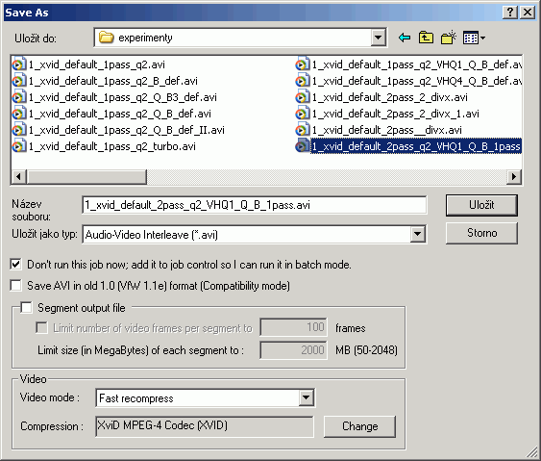This screenshot has width=541, height=461.
Task: Go up one folder level icon
Action: [x=426, y=38]
